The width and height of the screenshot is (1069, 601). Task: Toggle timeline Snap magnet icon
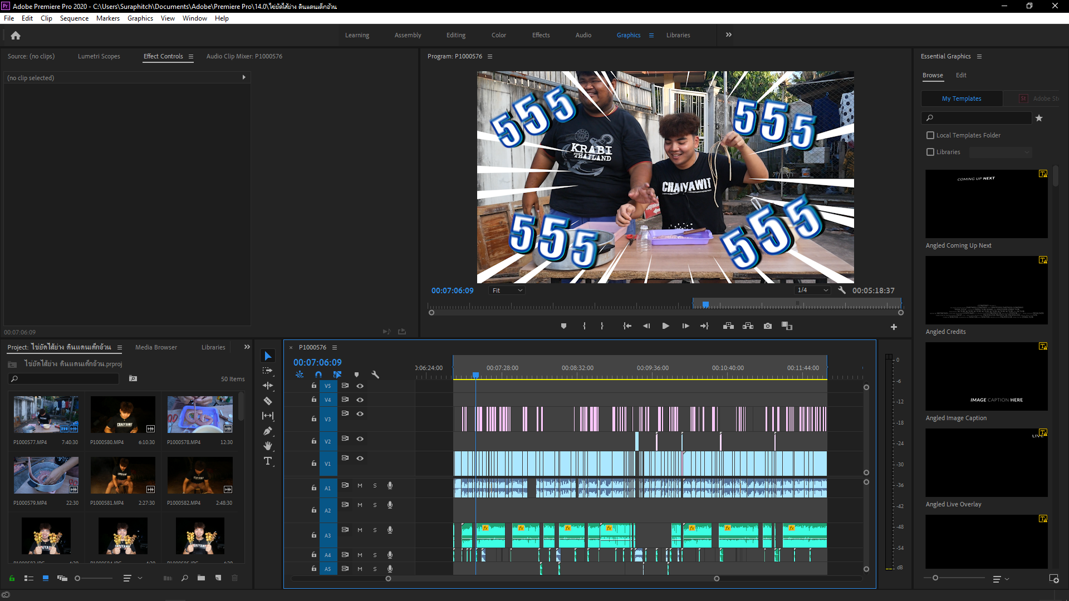point(318,375)
